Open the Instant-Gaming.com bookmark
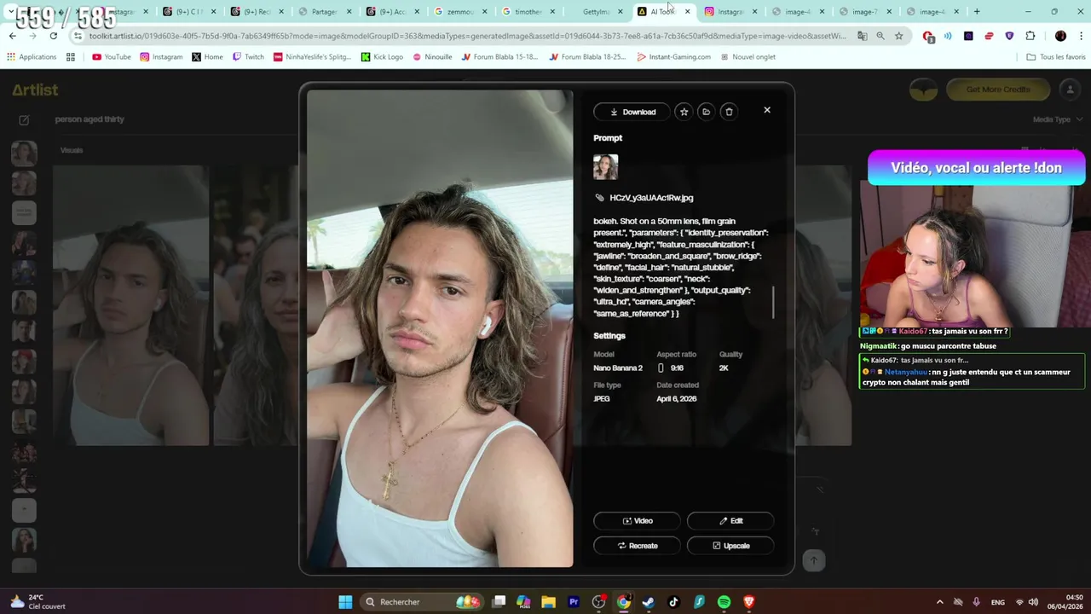The image size is (1091, 614). 673,57
